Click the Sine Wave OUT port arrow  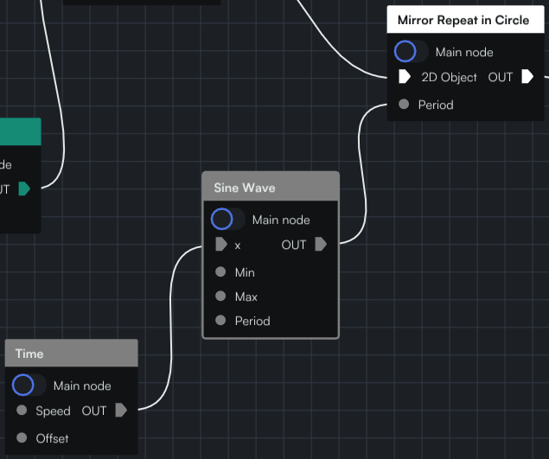(x=321, y=244)
